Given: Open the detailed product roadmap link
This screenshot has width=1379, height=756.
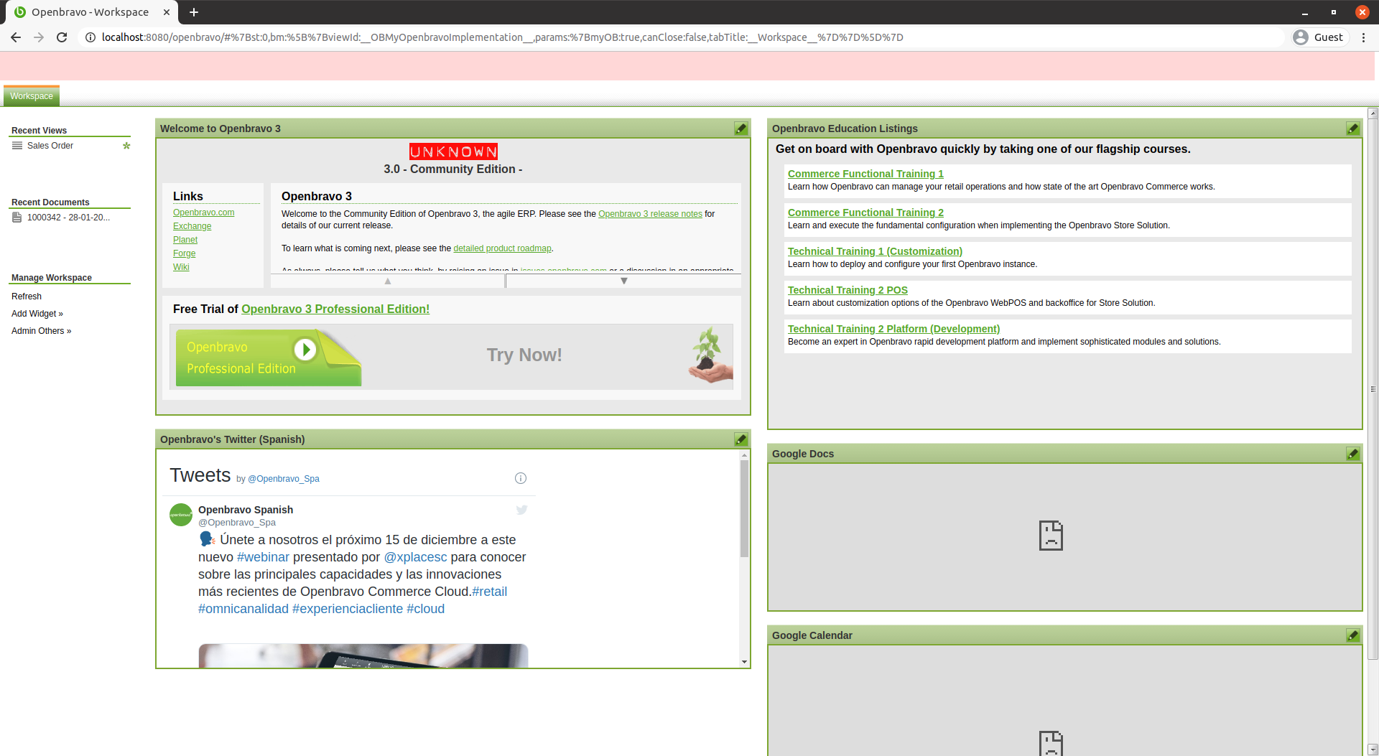Looking at the screenshot, I should 503,248.
